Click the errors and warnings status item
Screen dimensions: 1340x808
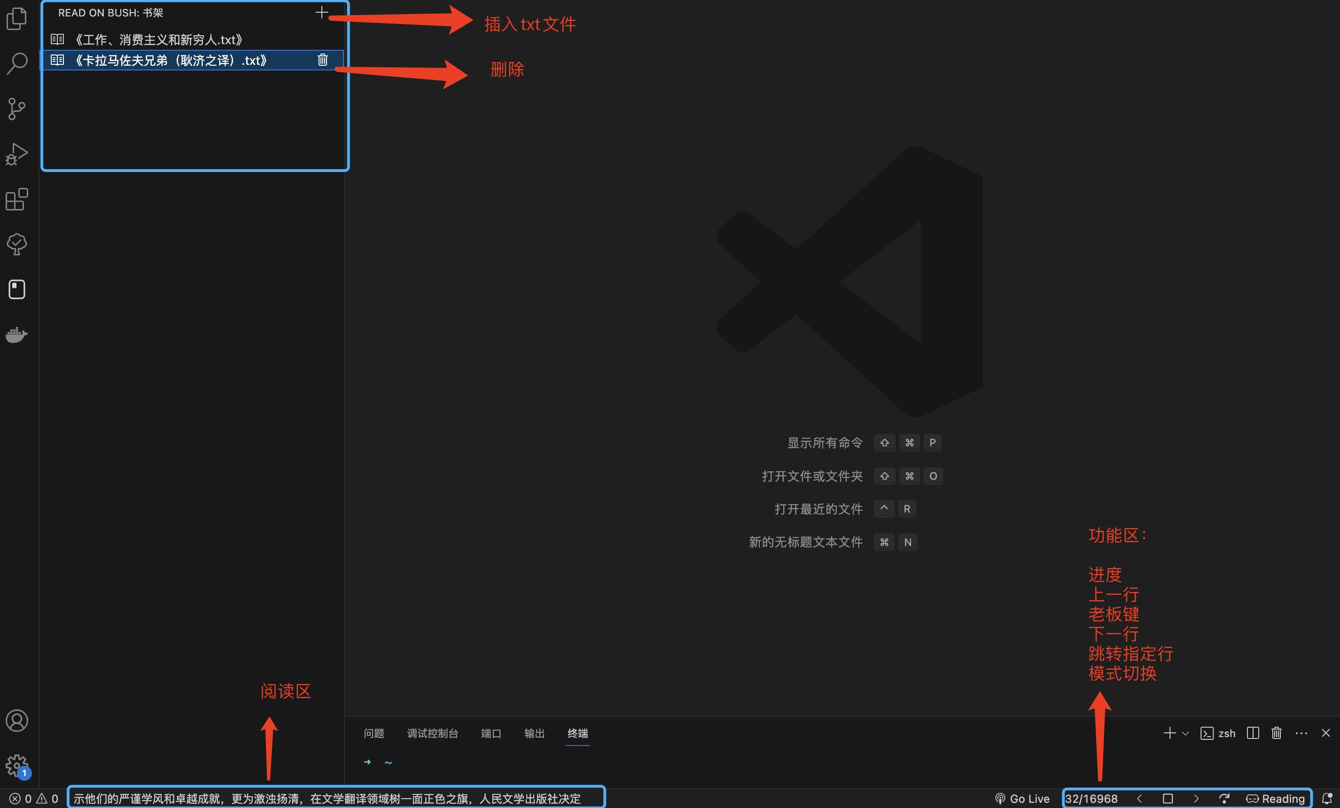[x=34, y=798]
